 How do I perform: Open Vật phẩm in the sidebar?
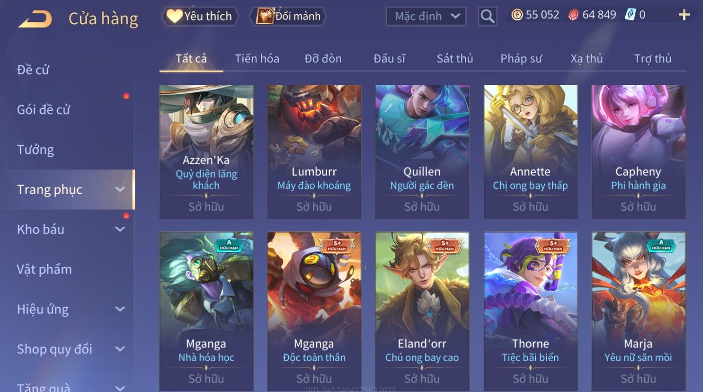pos(44,269)
